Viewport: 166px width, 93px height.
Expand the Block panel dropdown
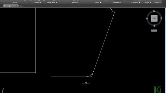click(98, 3)
